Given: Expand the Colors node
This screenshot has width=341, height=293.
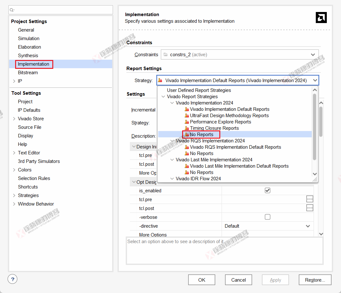Looking at the screenshot, I should (14, 170).
